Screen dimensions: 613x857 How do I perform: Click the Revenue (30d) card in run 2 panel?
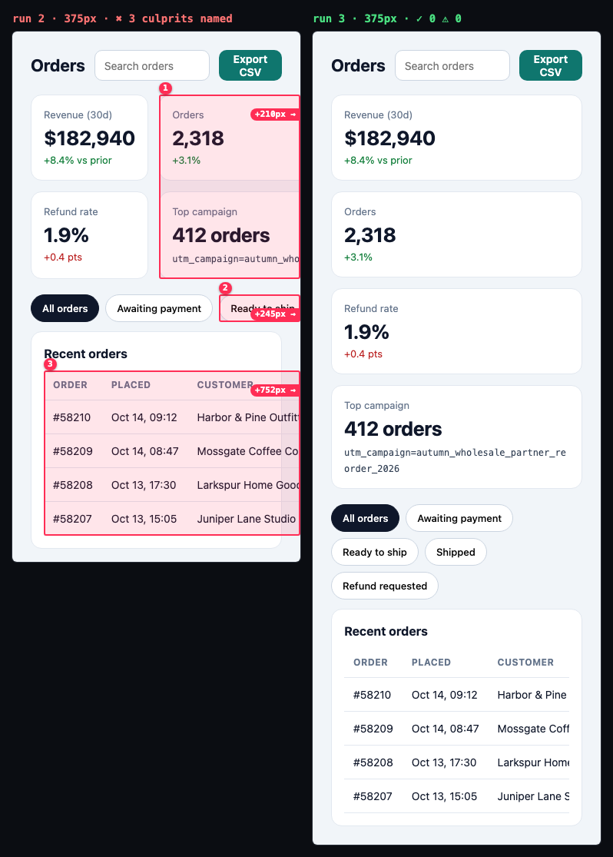pyautogui.click(x=90, y=138)
